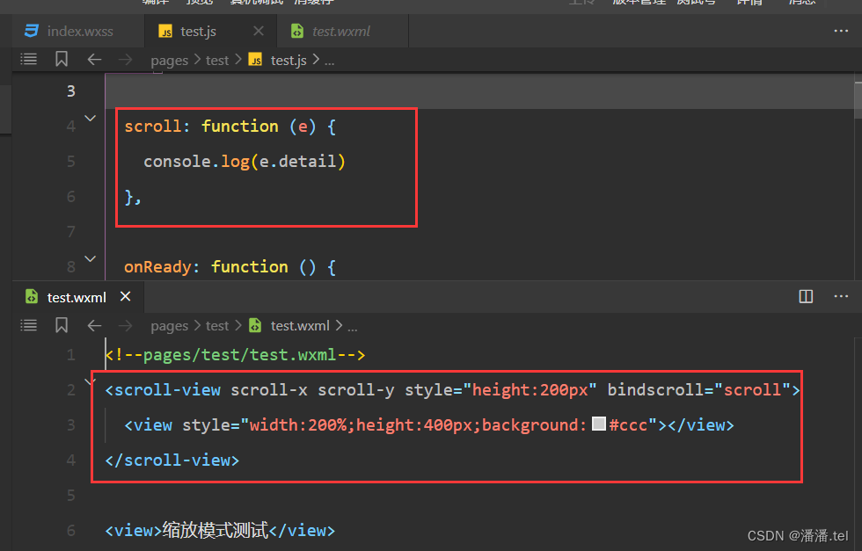Click split editor icon in bottom group
862x551 pixels.
click(806, 297)
